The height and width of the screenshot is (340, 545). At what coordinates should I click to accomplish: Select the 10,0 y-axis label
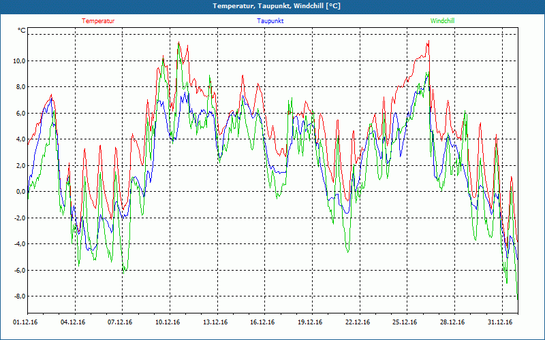(19, 61)
